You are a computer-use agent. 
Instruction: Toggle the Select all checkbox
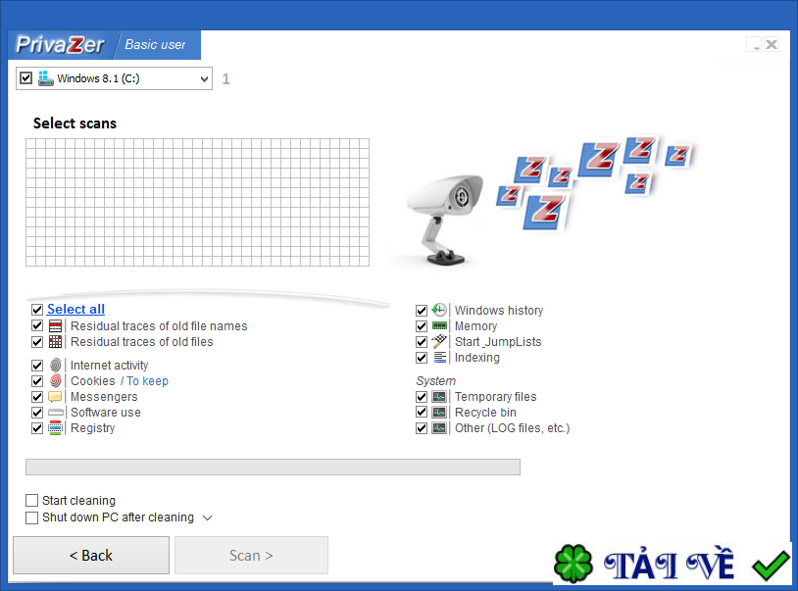pyautogui.click(x=37, y=310)
